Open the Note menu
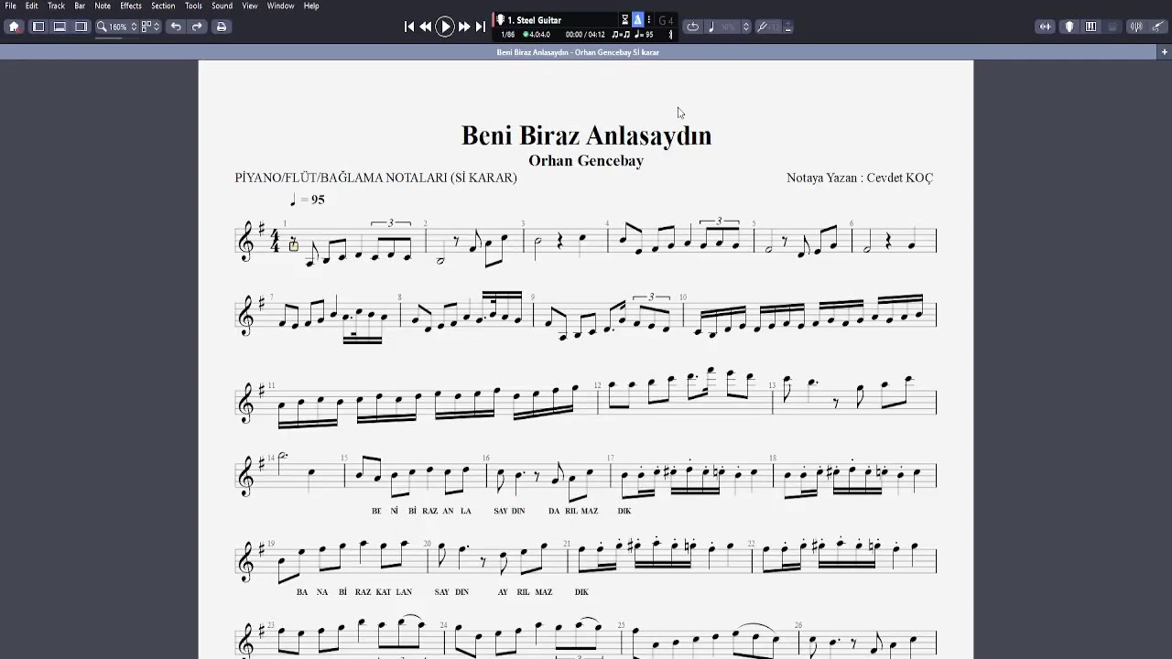The height and width of the screenshot is (659, 1172). point(103,5)
